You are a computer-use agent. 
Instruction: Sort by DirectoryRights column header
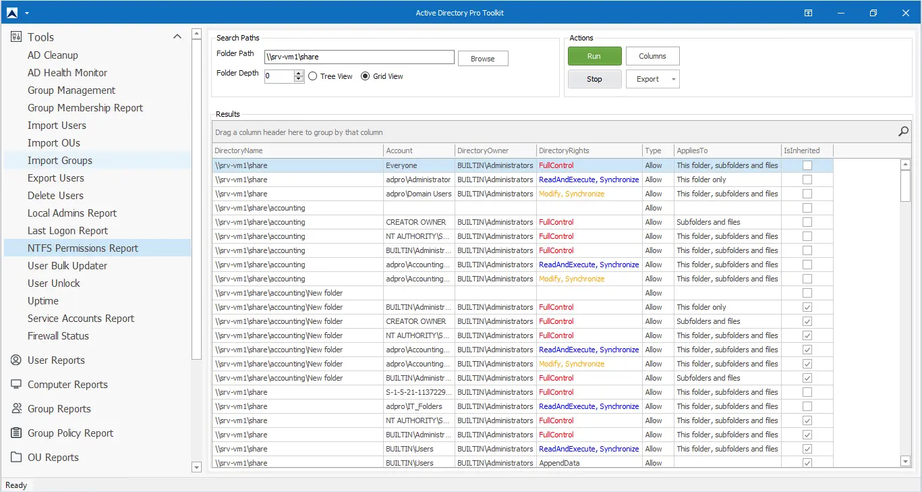point(589,151)
